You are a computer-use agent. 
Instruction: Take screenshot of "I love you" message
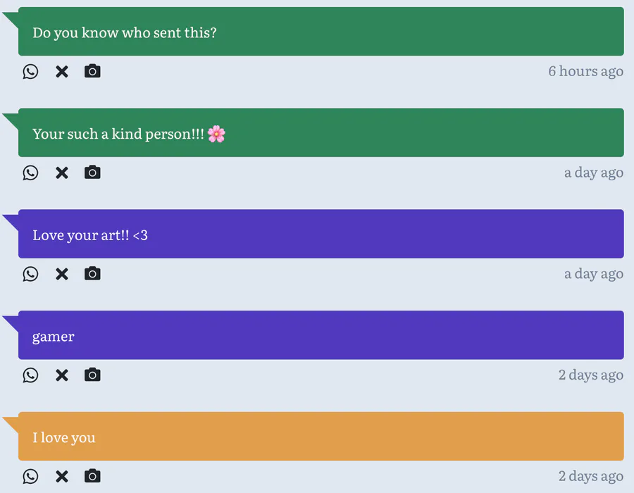(x=92, y=475)
